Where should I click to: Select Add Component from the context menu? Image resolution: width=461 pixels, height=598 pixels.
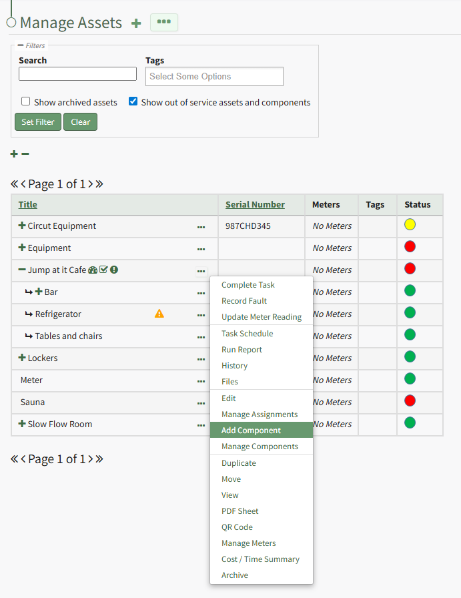coord(251,430)
